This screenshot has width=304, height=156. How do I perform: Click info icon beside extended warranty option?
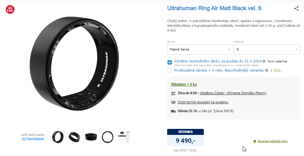click(267, 70)
